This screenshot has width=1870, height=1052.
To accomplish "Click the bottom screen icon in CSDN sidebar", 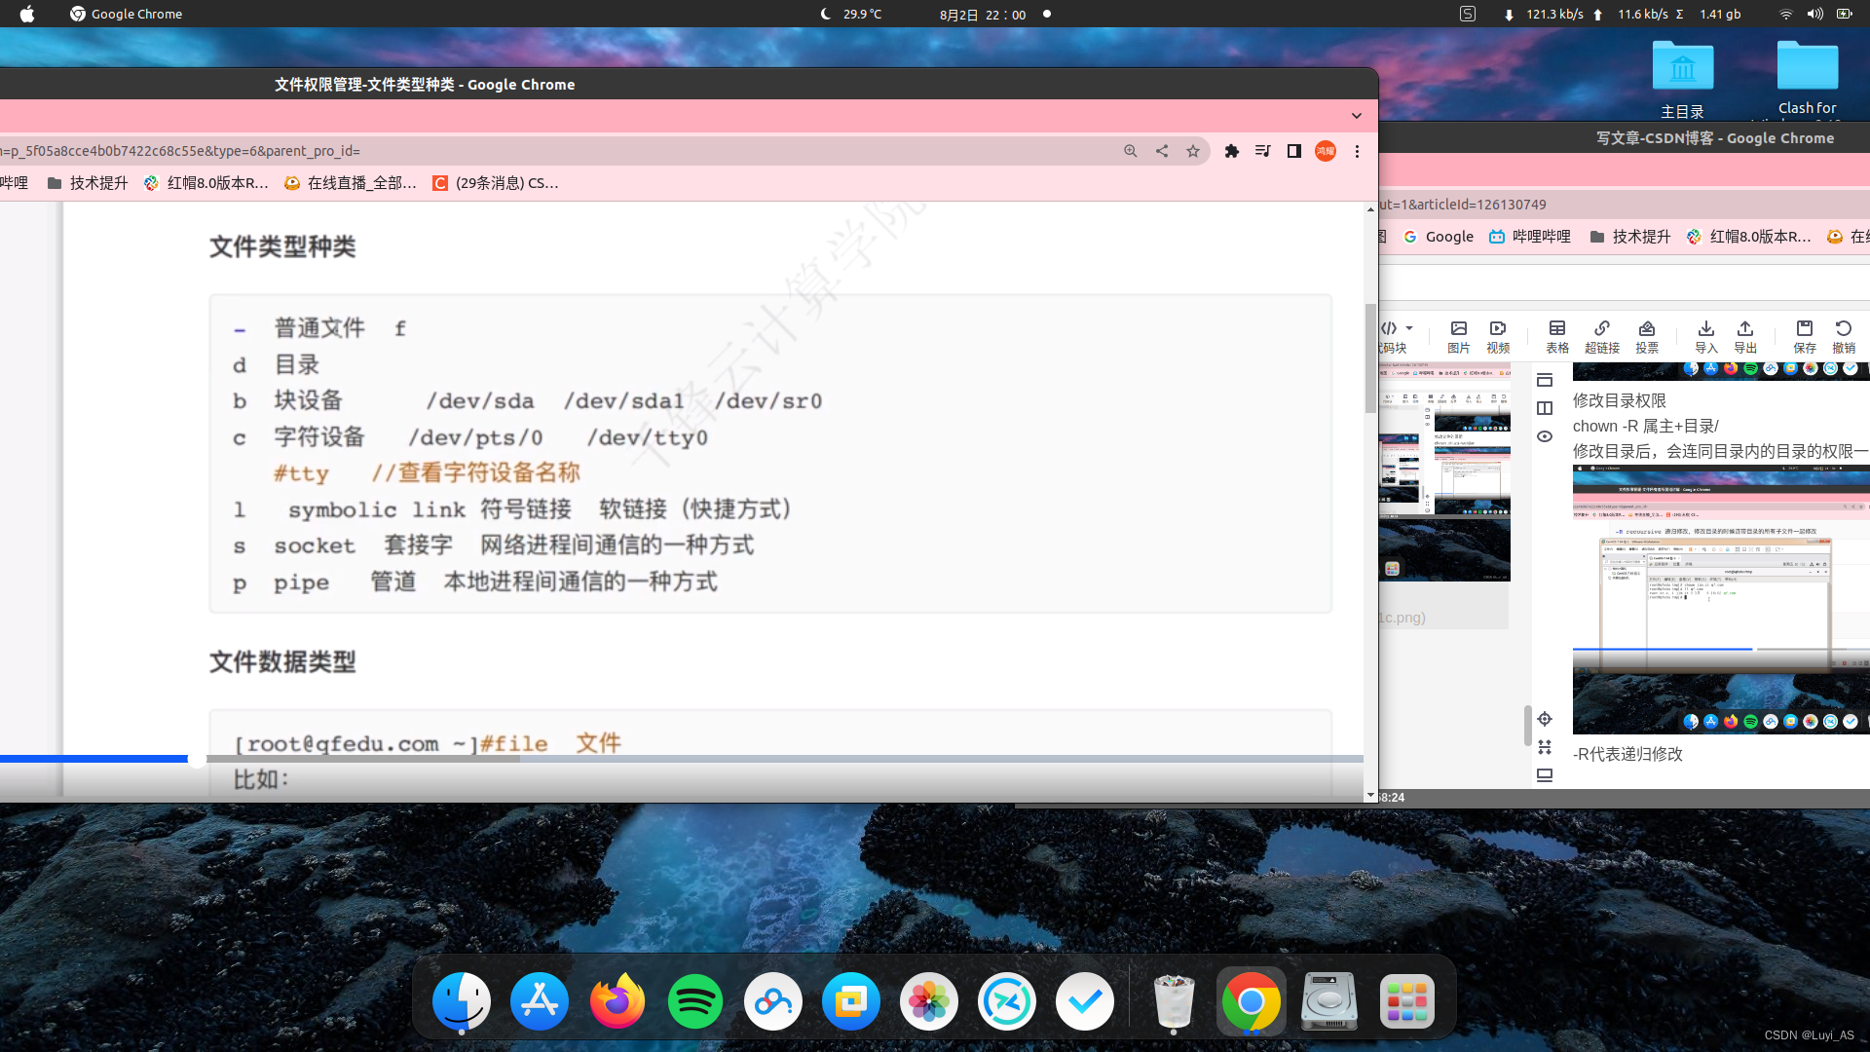I will click(1545, 775).
